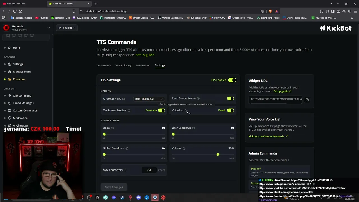Open the kickbot.com/voices/Nemesie link
The image size is (359, 202).
(x=268, y=136)
